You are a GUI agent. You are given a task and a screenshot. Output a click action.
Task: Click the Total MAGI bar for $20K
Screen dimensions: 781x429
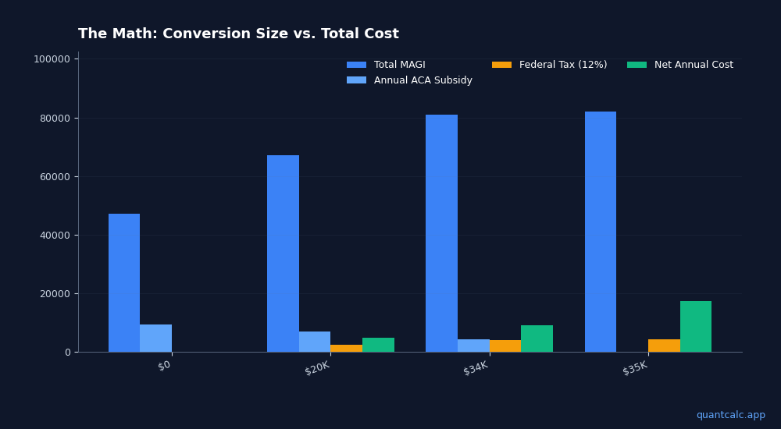coord(283,253)
